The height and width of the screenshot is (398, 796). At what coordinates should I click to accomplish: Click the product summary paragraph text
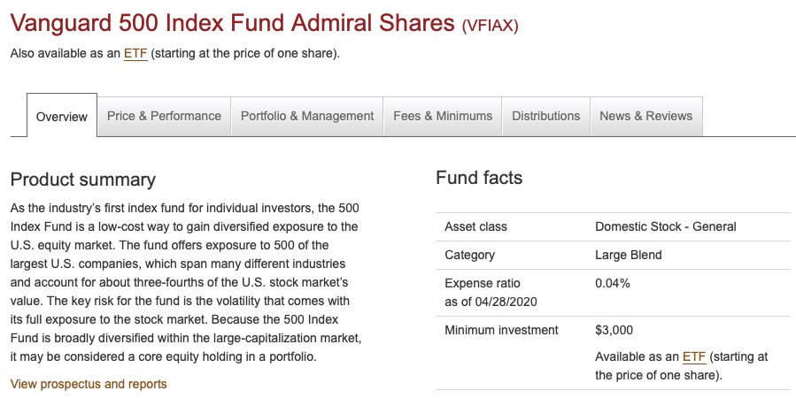point(186,282)
